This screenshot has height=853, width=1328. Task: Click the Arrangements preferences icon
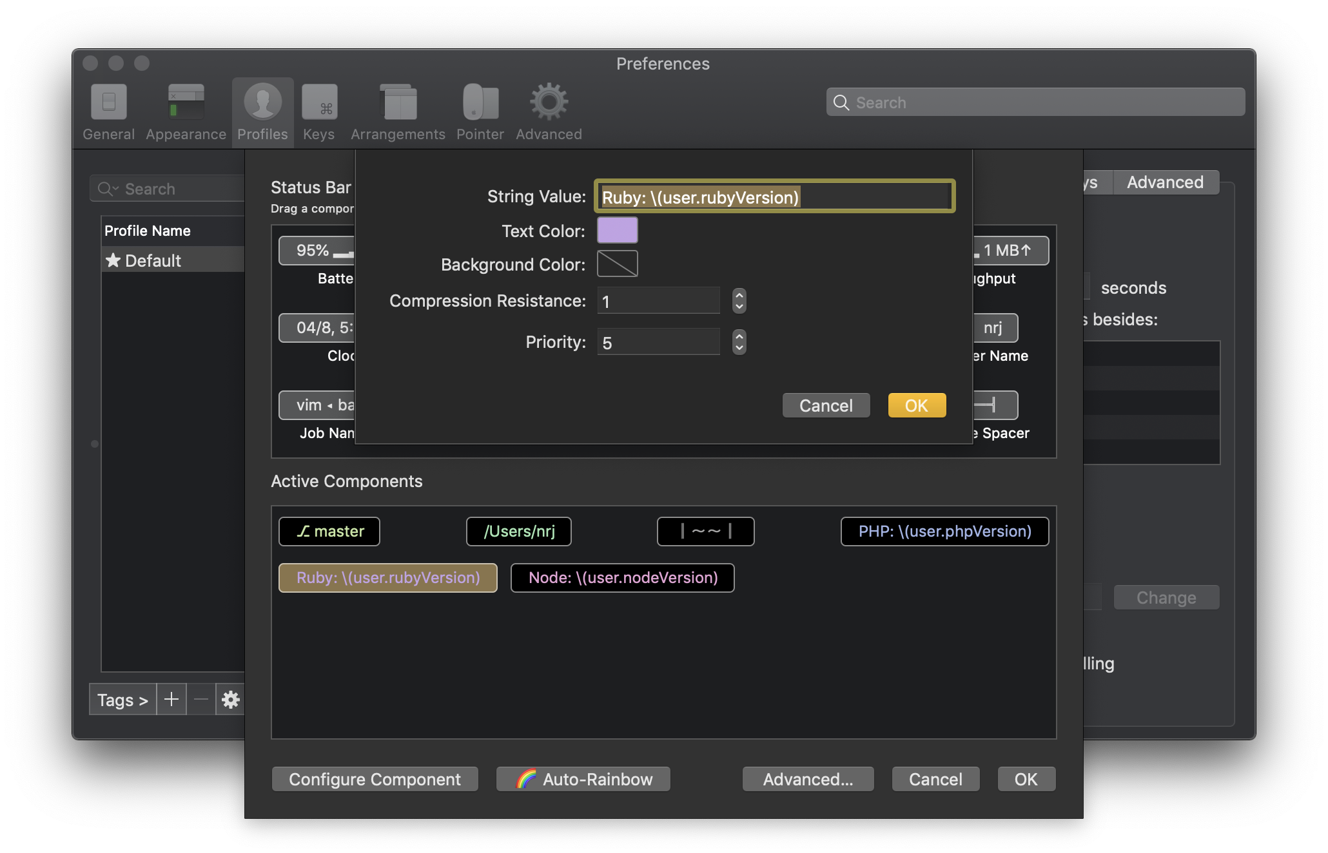[x=397, y=111]
